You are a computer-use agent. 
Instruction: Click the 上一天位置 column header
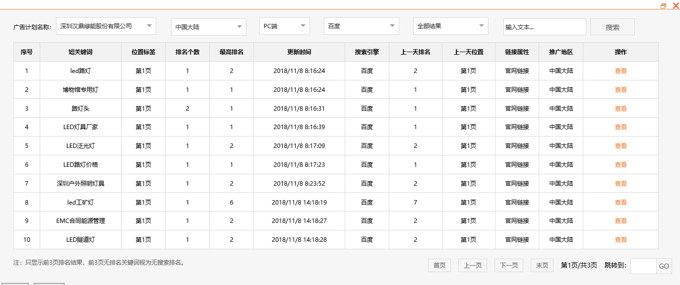(469, 52)
